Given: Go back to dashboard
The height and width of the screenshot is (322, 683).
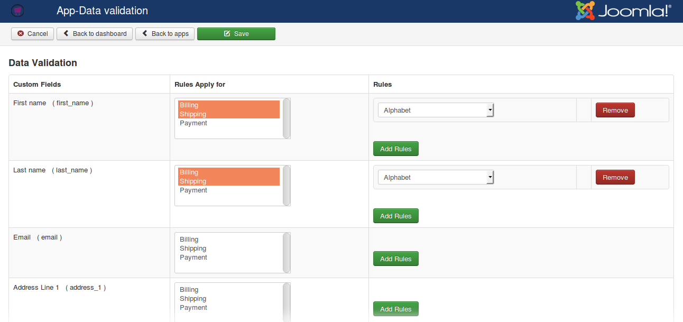Looking at the screenshot, I should click(95, 34).
